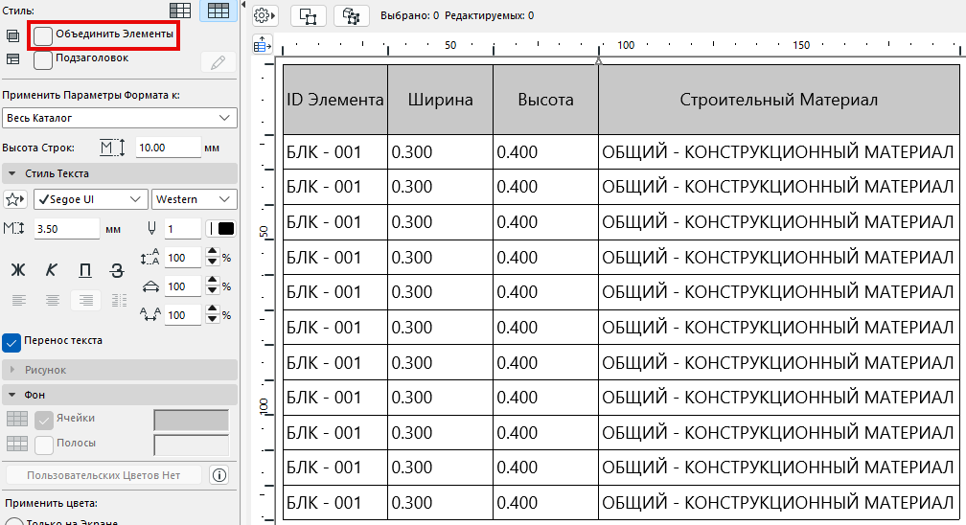
Task: Toggle bold Ж formatting
Action: click(x=18, y=270)
